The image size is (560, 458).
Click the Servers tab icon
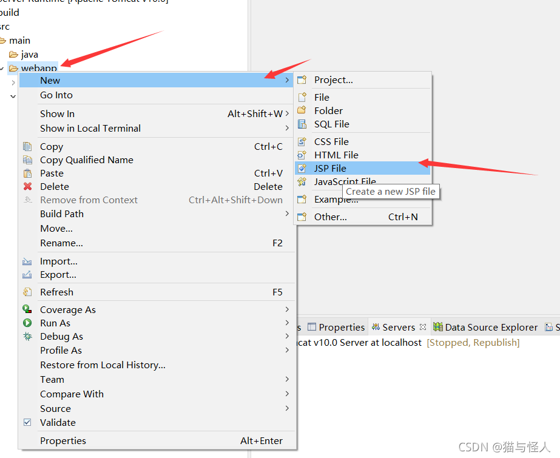click(x=376, y=326)
